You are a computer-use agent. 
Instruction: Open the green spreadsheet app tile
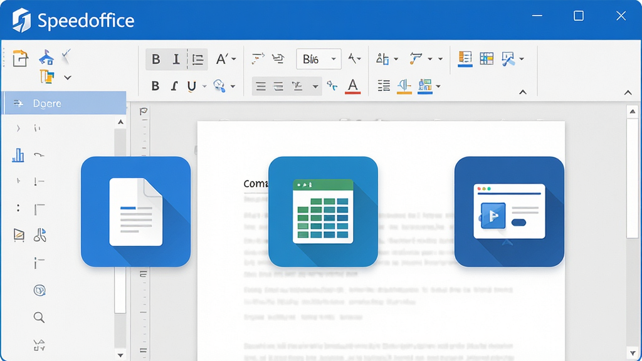(x=323, y=212)
